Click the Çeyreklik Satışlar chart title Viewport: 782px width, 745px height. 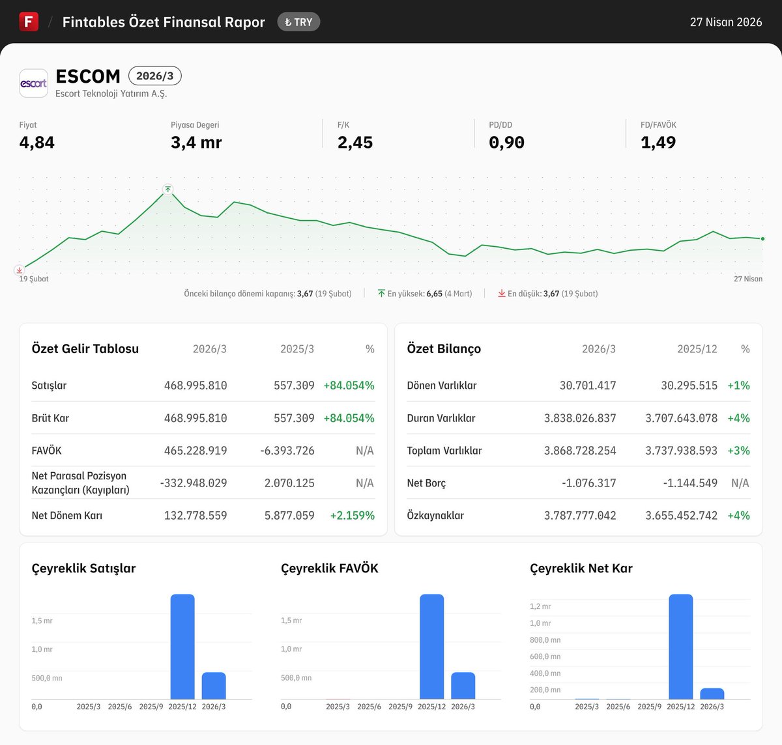[84, 569]
